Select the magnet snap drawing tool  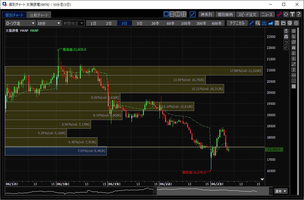[294, 47]
